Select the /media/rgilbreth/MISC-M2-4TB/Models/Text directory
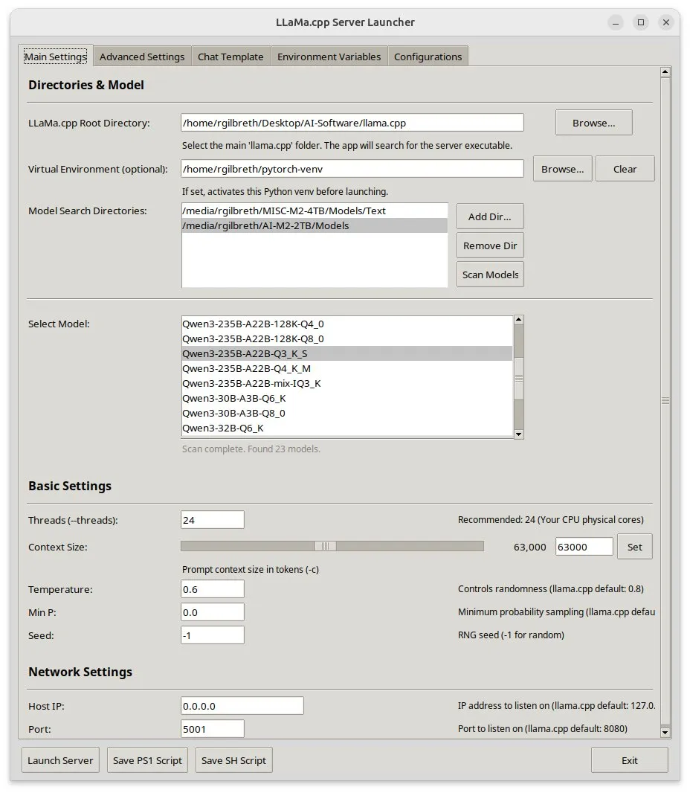Image resolution: width=690 pixels, height=793 pixels. coord(315,211)
